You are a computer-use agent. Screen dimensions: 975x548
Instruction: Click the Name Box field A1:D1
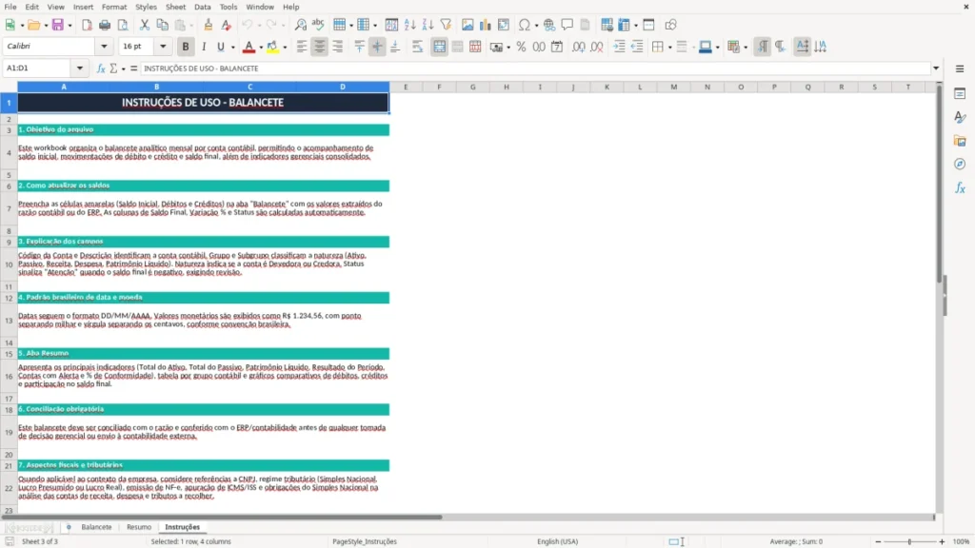coord(38,68)
